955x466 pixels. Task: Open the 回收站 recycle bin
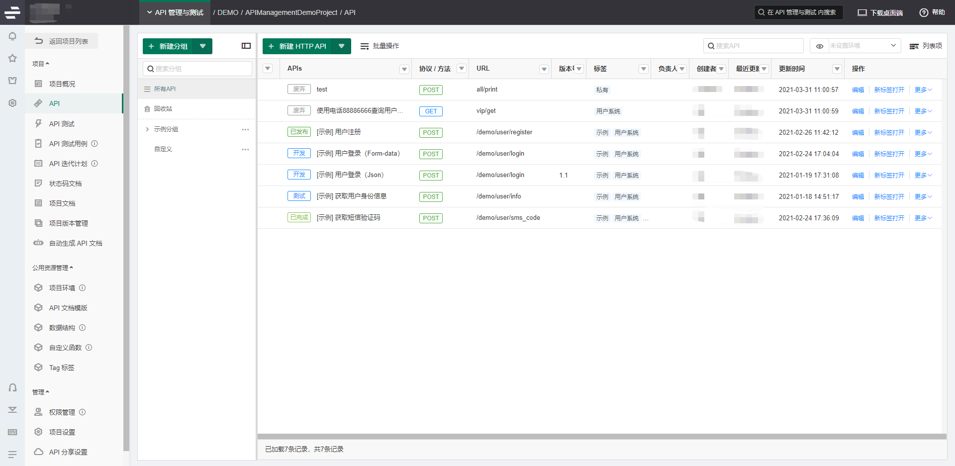tap(196, 109)
